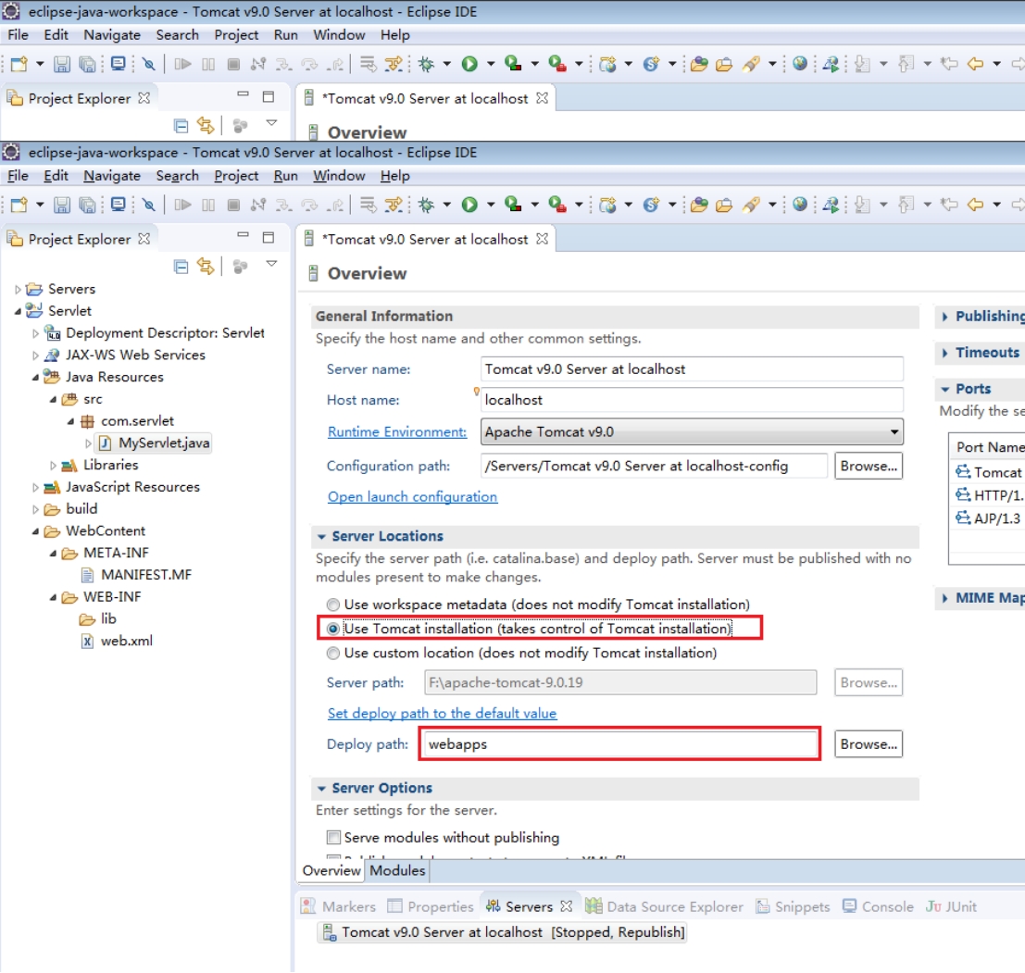Click New Dynamic Web Project icon in front window
Screen dimensions: 1025x973
pos(608,206)
